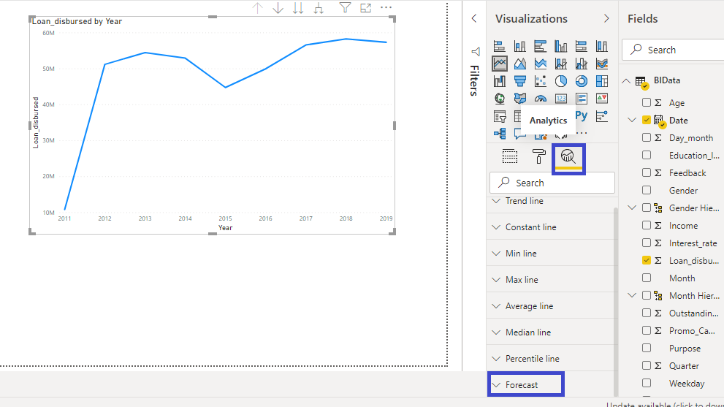Tick the Gender field checkbox
Image resolution: width=724 pixels, height=407 pixels.
click(647, 191)
